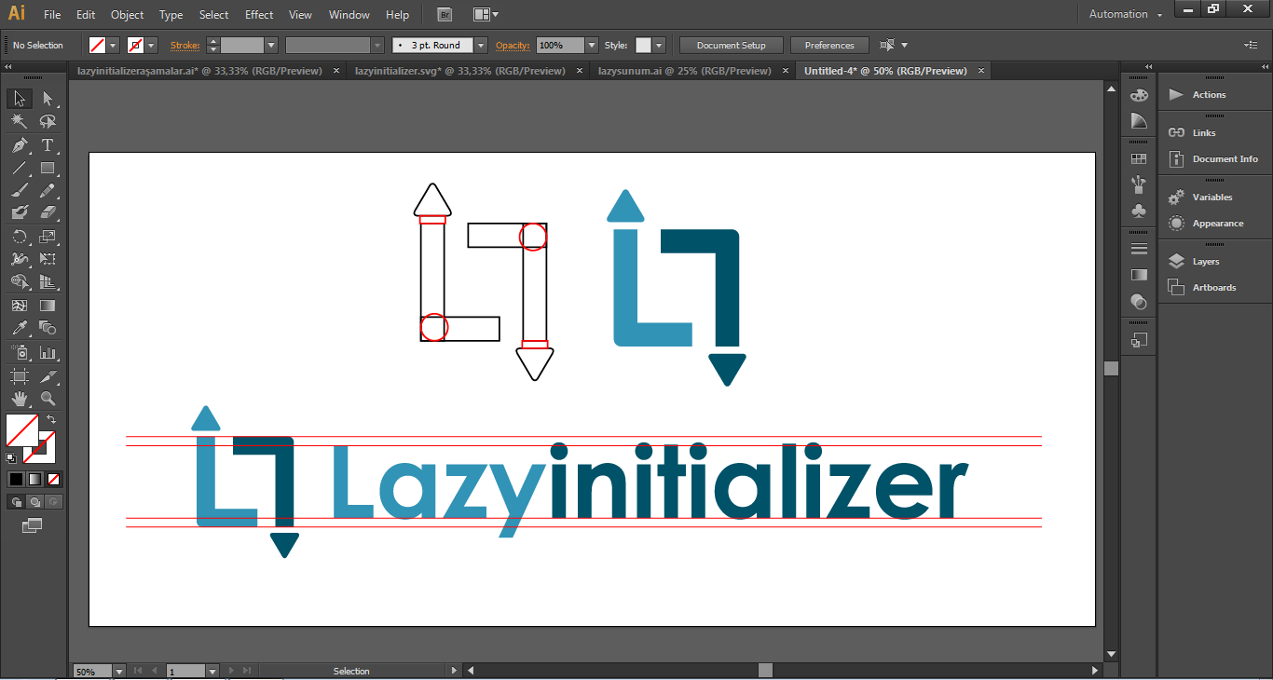Click the Document Setup button

point(732,45)
